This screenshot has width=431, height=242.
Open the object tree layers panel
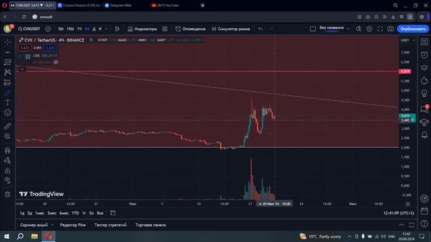[x=424, y=68]
